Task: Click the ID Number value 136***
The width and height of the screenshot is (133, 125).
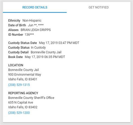Action: tap(29, 35)
